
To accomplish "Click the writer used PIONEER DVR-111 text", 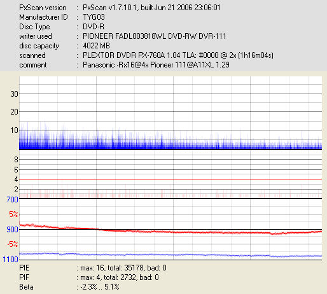I will tap(154, 36).
